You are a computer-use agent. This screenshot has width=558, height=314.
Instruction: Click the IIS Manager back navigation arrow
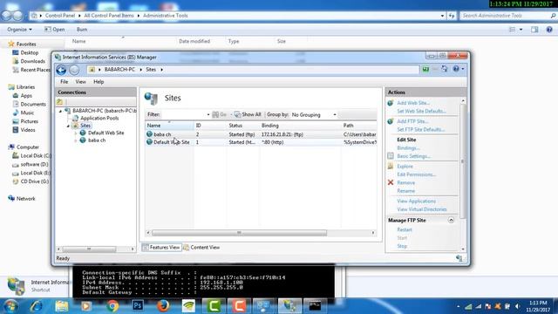(x=61, y=70)
